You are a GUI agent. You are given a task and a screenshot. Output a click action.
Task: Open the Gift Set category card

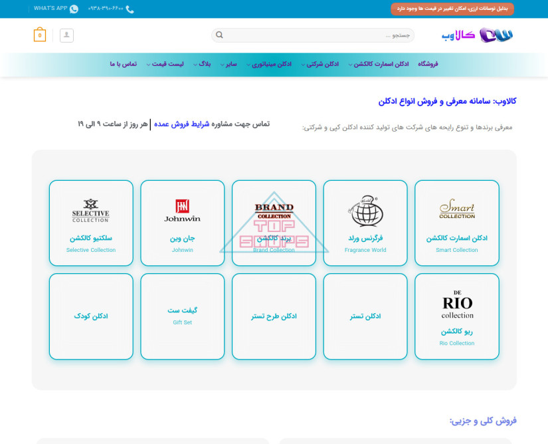[182, 316]
